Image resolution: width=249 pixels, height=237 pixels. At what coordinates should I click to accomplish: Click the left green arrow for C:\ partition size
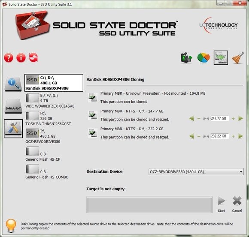(191, 118)
